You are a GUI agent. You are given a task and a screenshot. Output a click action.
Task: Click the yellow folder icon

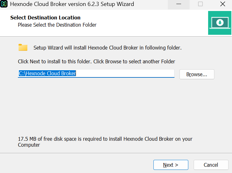point(23,47)
